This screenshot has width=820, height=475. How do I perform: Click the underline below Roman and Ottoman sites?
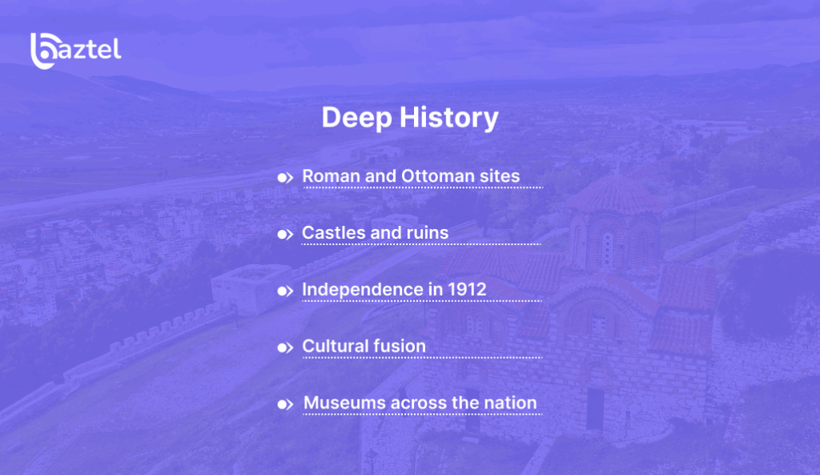click(422, 190)
